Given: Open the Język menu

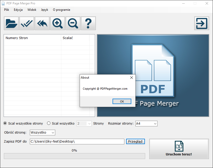Looking at the screenshot, I should 44,10.
